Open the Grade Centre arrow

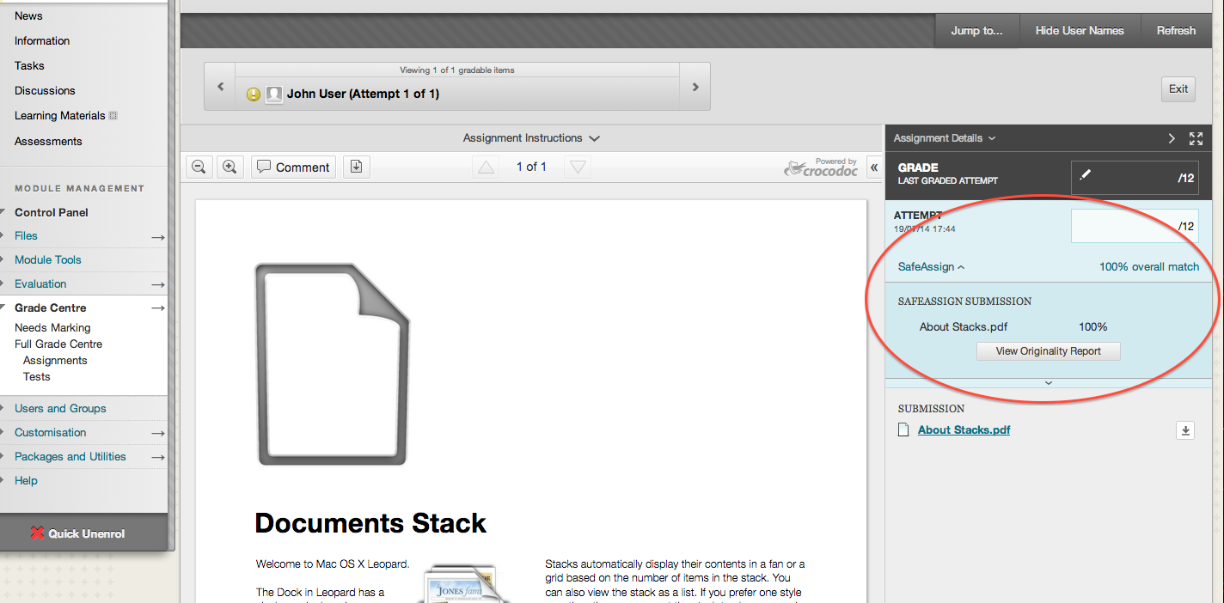(x=158, y=308)
